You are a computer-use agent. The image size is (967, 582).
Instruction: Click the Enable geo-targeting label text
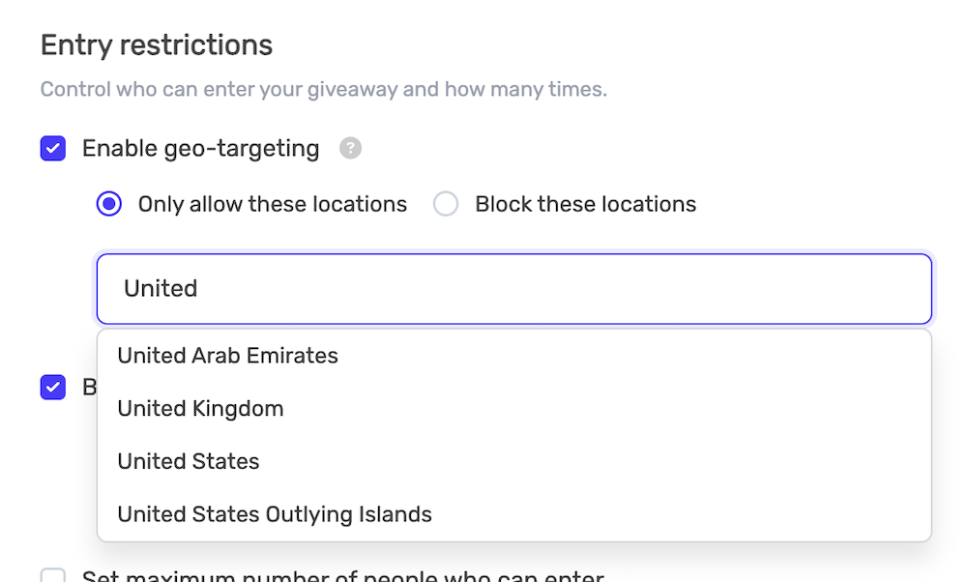[x=200, y=149]
